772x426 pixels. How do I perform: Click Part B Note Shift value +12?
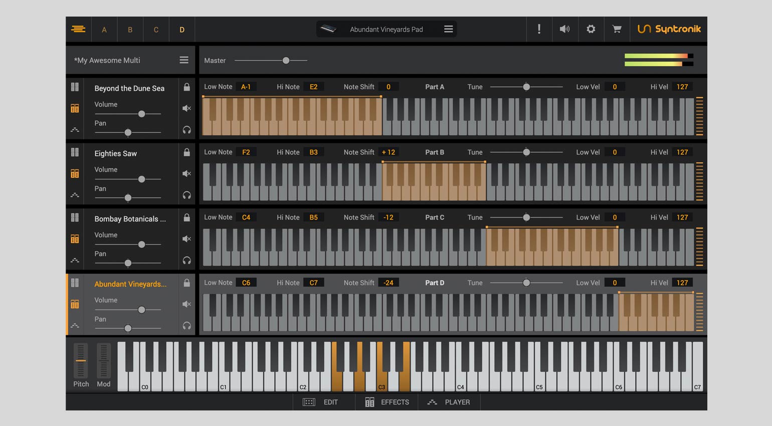(x=388, y=152)
